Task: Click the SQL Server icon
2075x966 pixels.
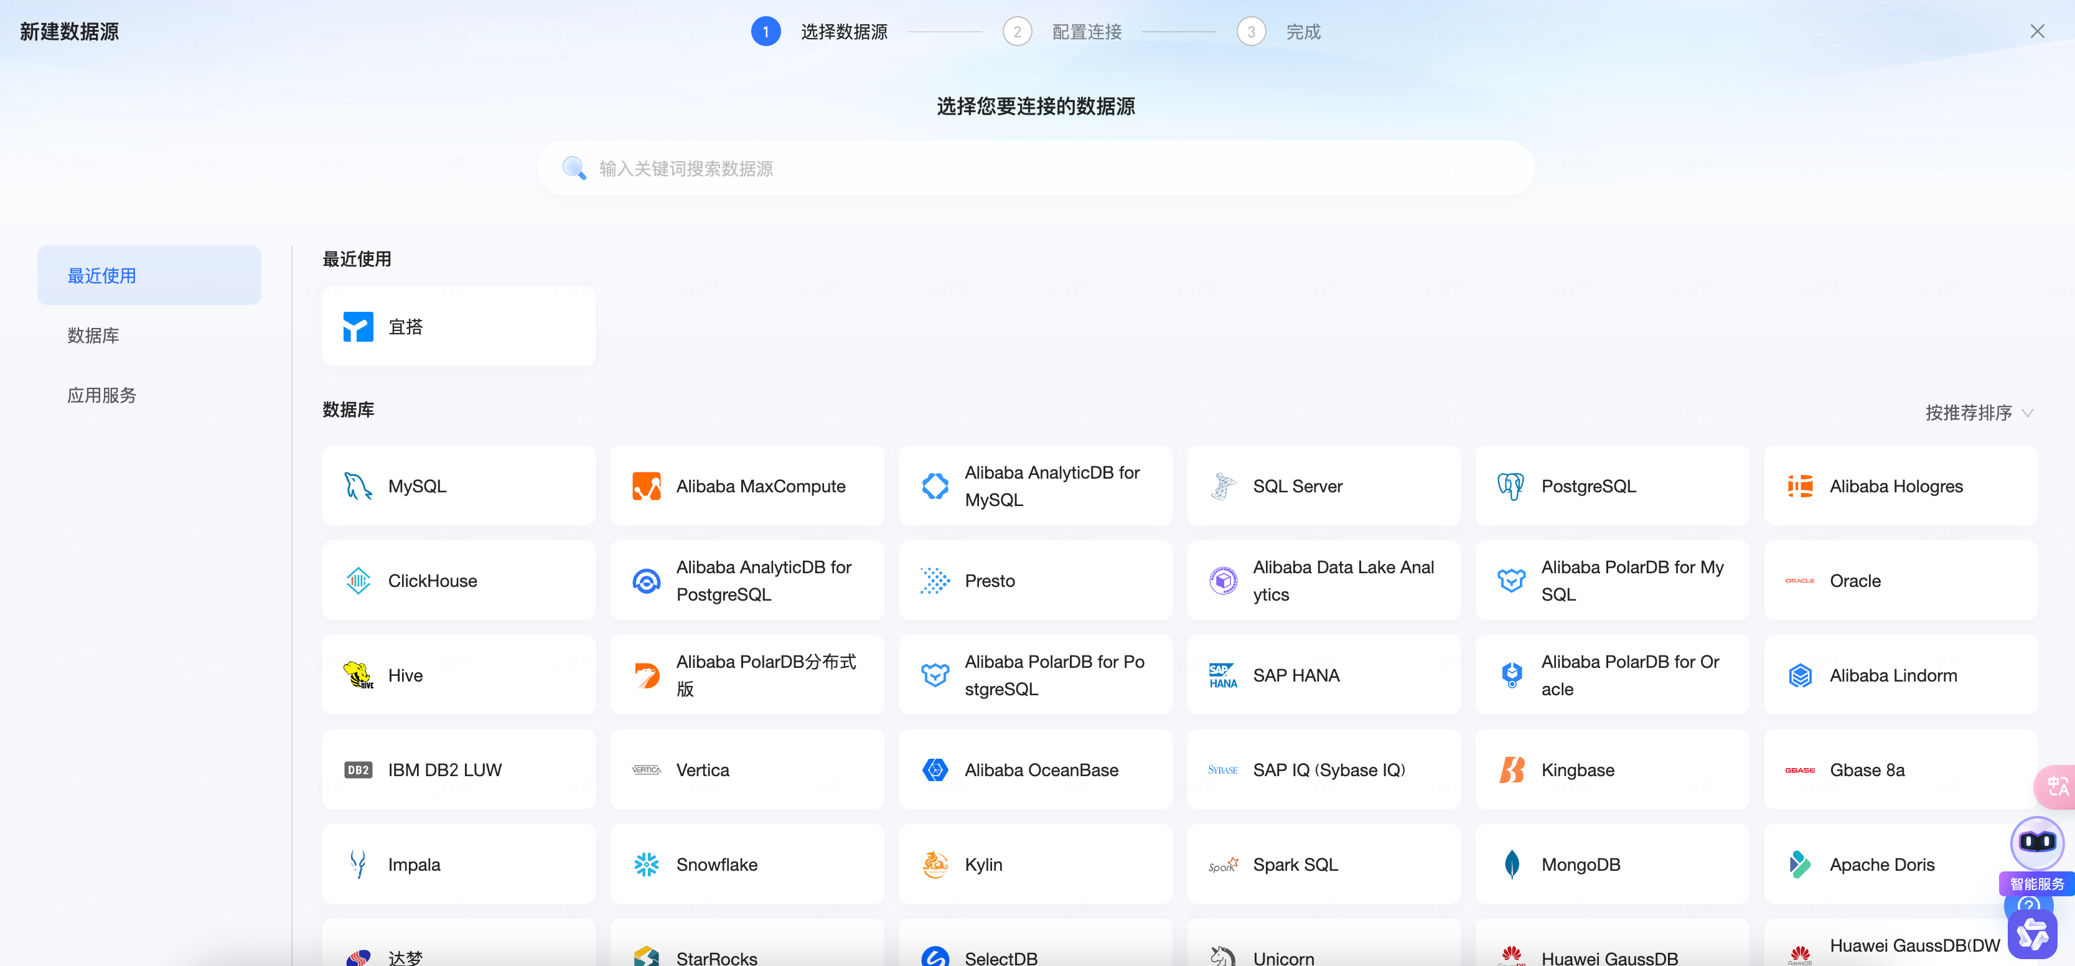Action: [1223, 486]
